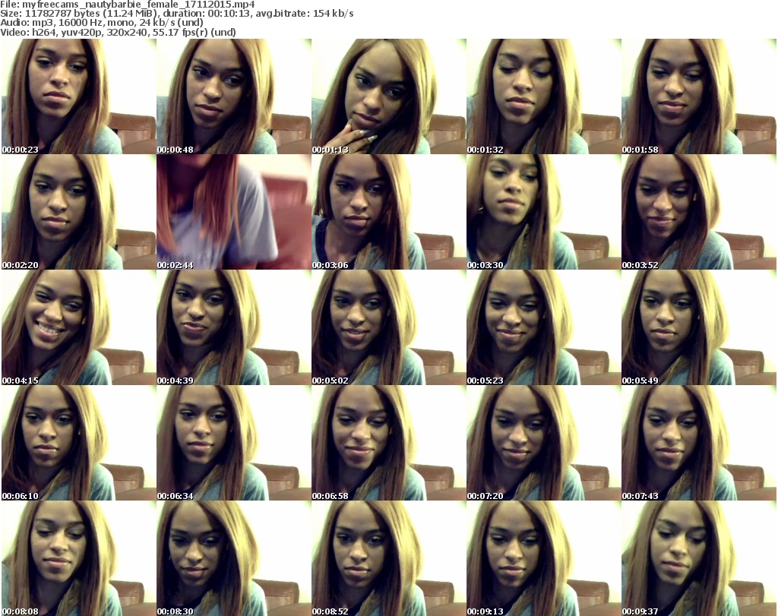Select the frame labeled 00:06:34
Viewport: 778px width, 616px height.
(234, 443)
